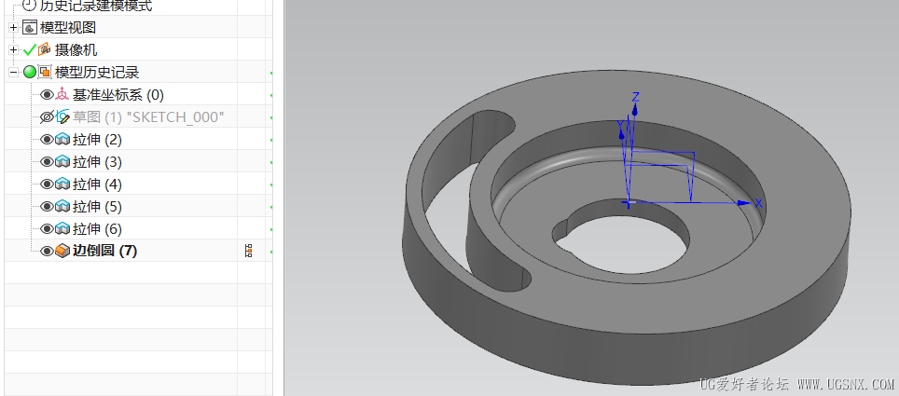This screenshot has height=396, width=899.
Task: Click the extrude icon of 拉伸 (3)
Action: tap(62, 161)
